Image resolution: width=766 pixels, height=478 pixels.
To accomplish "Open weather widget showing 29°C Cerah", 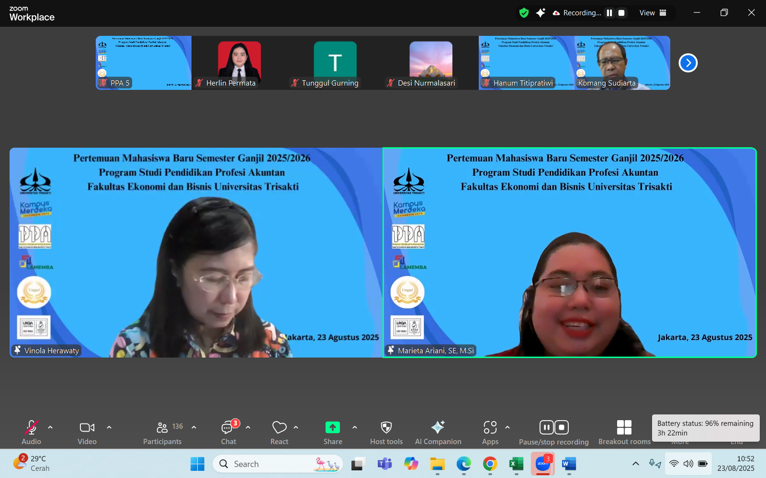I will click(32, 464).
